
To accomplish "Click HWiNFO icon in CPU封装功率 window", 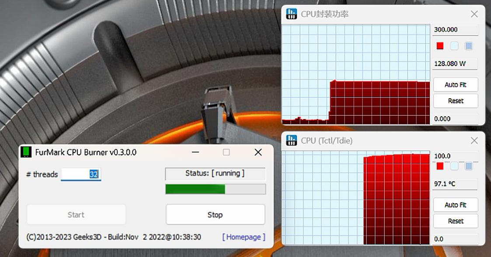I will click(x=291, y=14).
